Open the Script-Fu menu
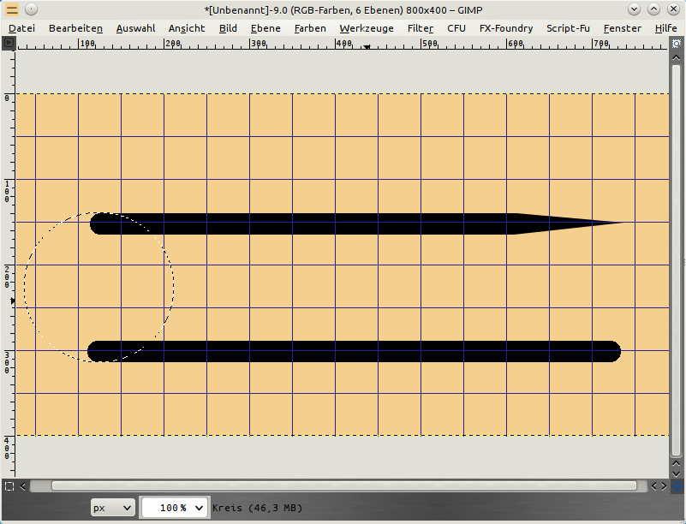Screen dimensions: 686x524 (x=568, y=28)
